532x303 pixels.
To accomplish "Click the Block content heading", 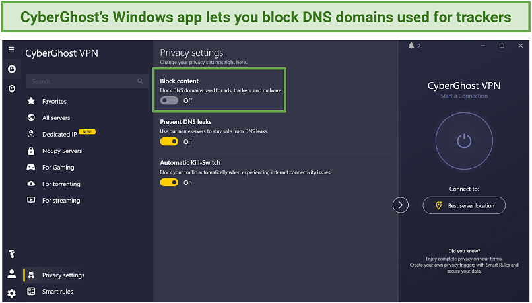I will pos(179,81).
